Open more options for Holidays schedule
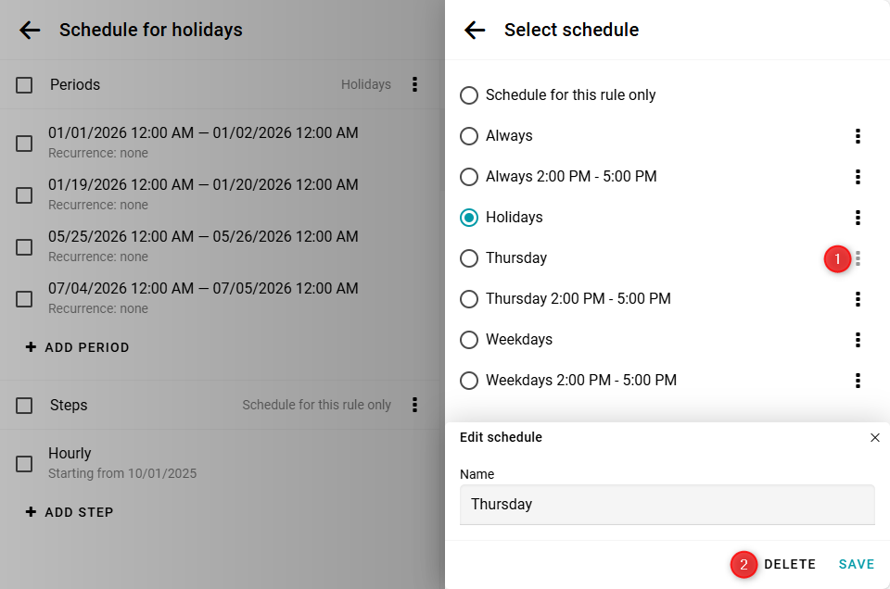 tap(858, 218)
